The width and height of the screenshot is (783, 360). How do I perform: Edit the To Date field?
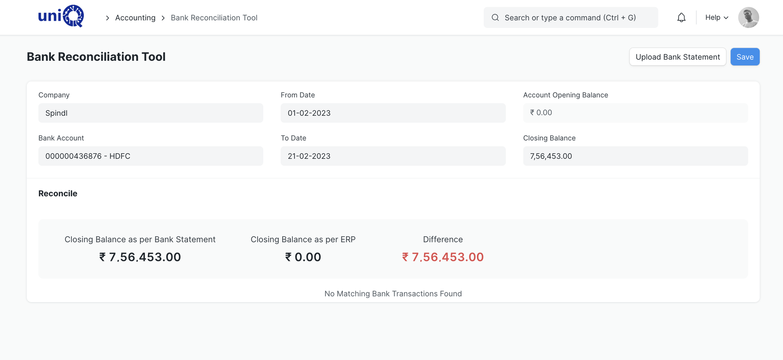393,156
